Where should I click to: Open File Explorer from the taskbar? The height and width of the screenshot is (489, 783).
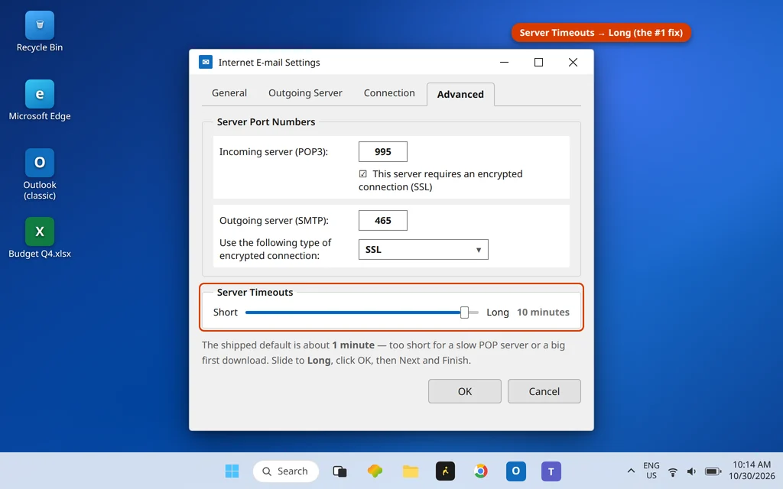point(411,471)
